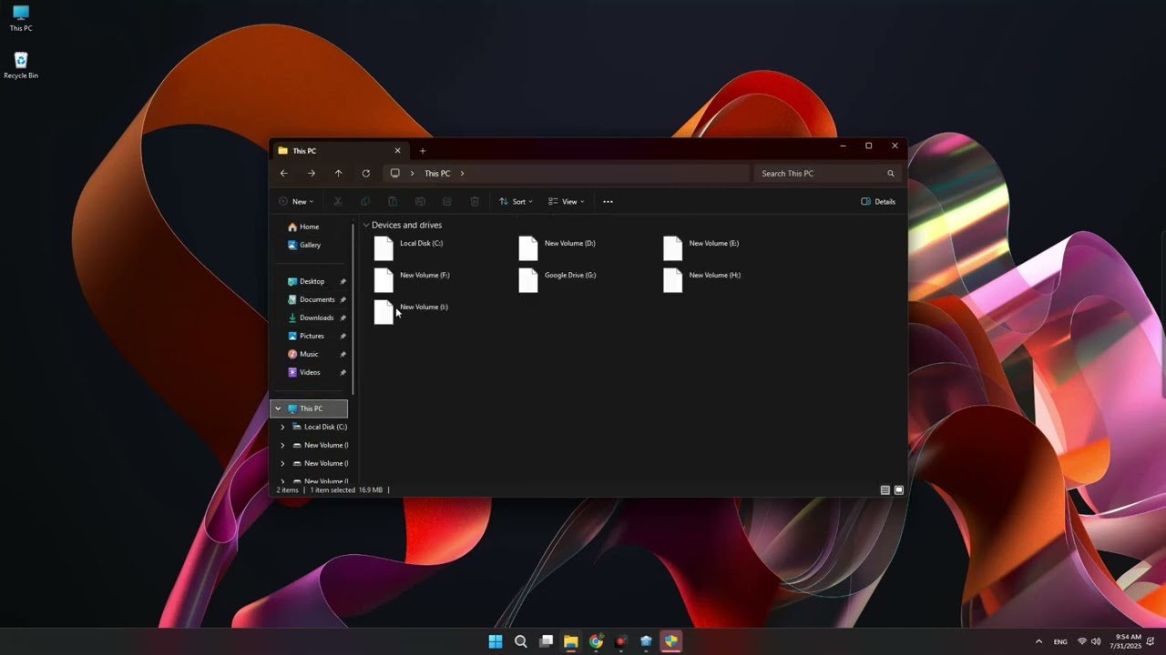The image size is (1166, 655).
Task: Switch to details list view in status bar
Action: click(885, 490)
